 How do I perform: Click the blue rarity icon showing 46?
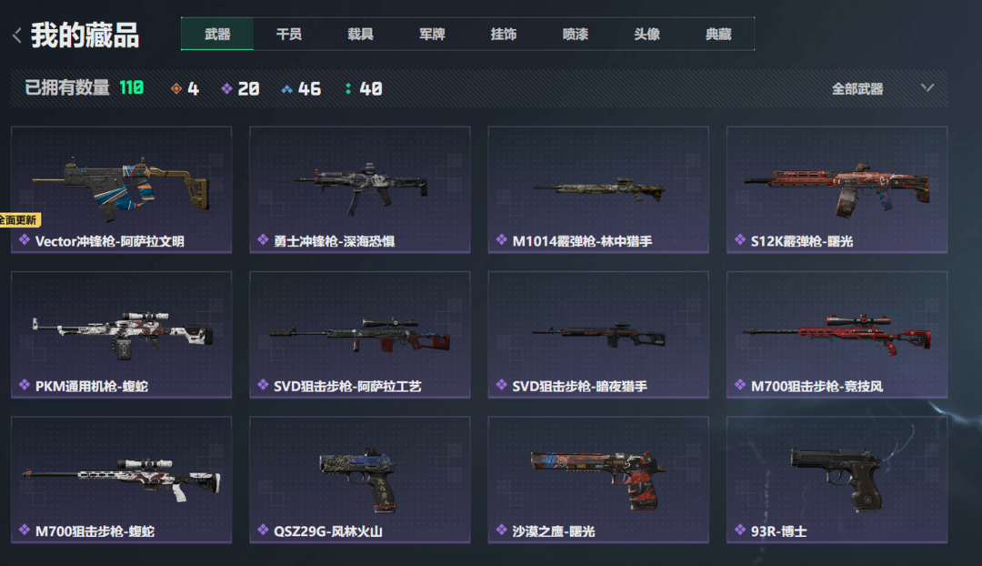[286, 90]
